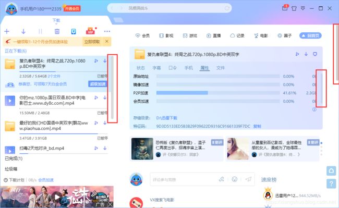339x208 pixels.
Task: Play 复仇者联盟4 task while downloading
Action: pyautogui.click(x=96, y=61)
